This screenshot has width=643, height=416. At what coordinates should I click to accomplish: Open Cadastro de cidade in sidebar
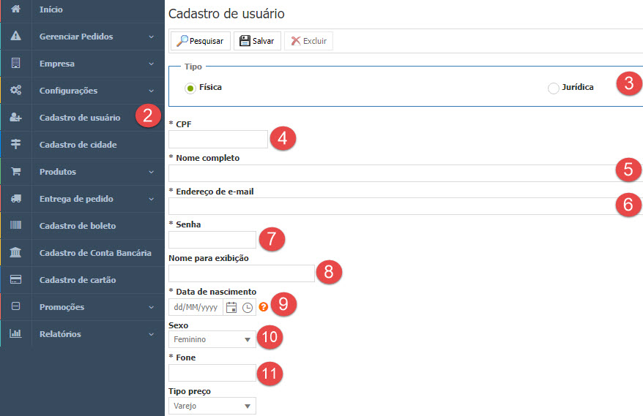click(x=78, y=145)
